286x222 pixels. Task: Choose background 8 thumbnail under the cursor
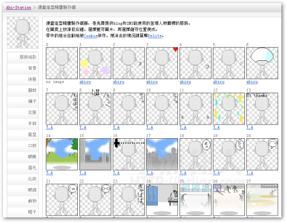pos(96,109)
